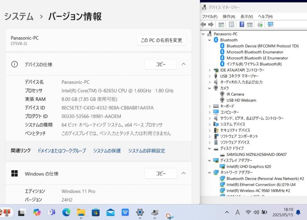Select the IR Camera device
Image resolution: width=307 pixels, height=220 pixels.
tap(235, 94)
